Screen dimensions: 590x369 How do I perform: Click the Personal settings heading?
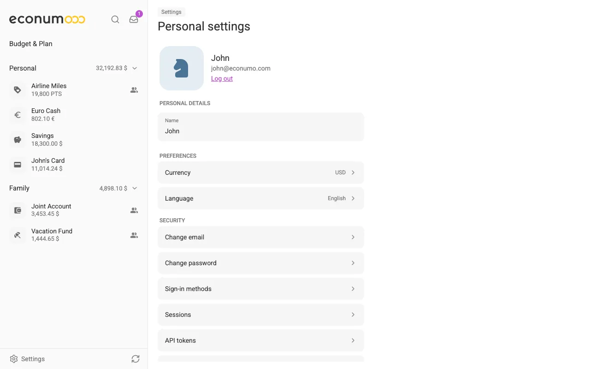pos(204,26)
